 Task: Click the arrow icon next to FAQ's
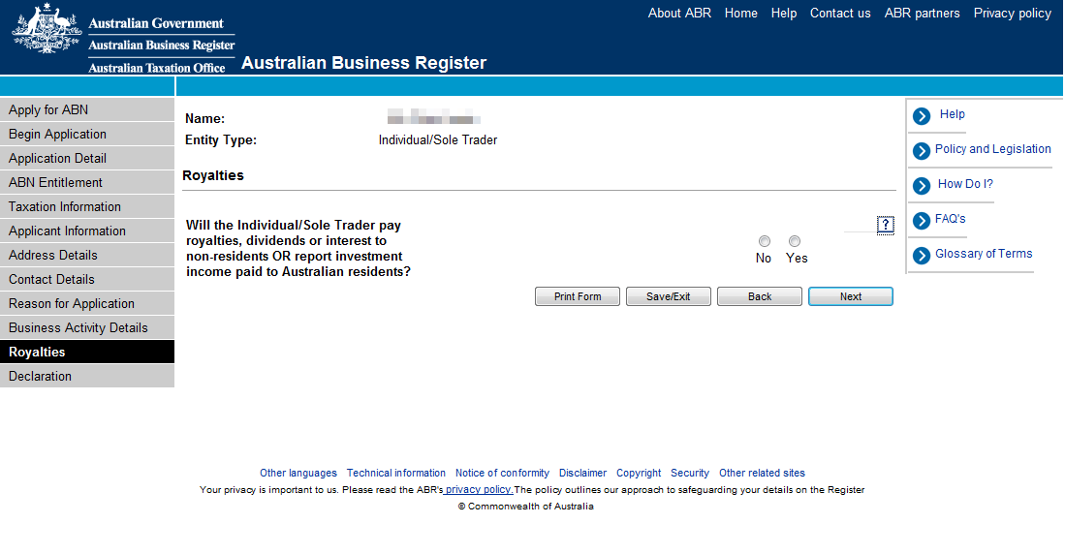922,221
